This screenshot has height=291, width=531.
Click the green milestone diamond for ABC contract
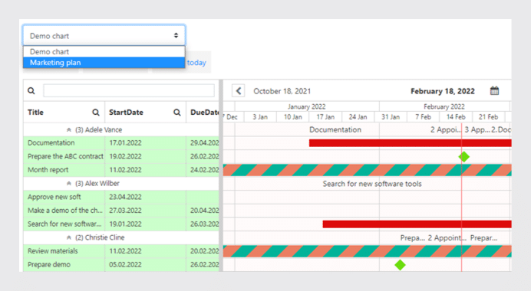tap(464, 157)
